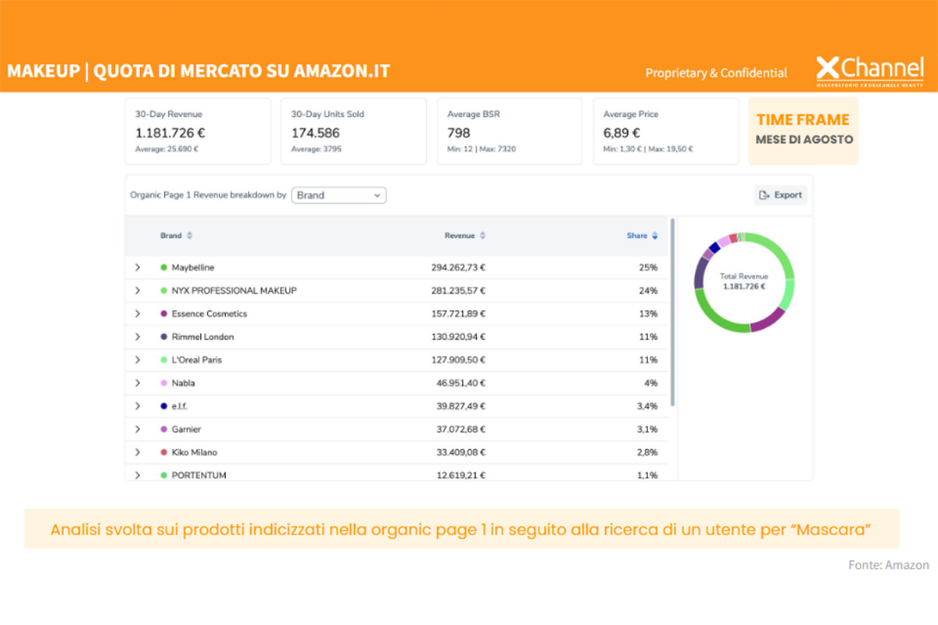Expand the PORTENTUM row

pyautogui.click(x=138, y=475)
